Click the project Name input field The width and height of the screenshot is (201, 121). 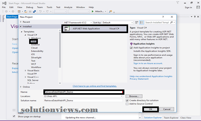click(83, 92)
